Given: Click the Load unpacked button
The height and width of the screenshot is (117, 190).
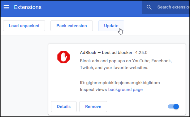Looking at the screenshot, I should pos(24,26).
